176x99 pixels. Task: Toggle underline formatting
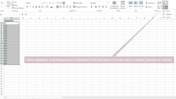pos(33,7)
